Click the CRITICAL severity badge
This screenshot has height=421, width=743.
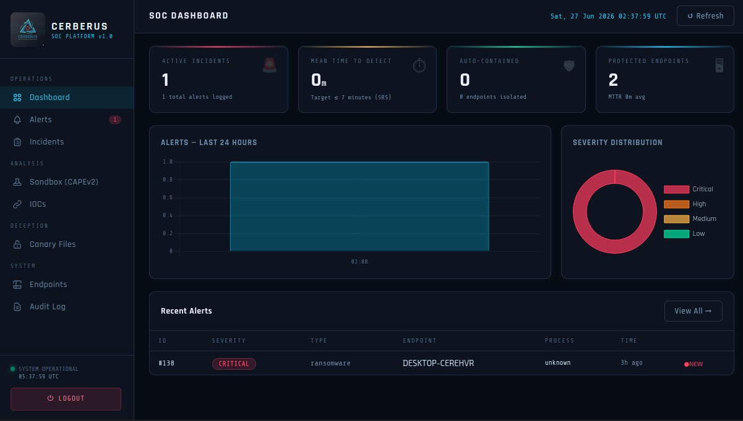234,364
